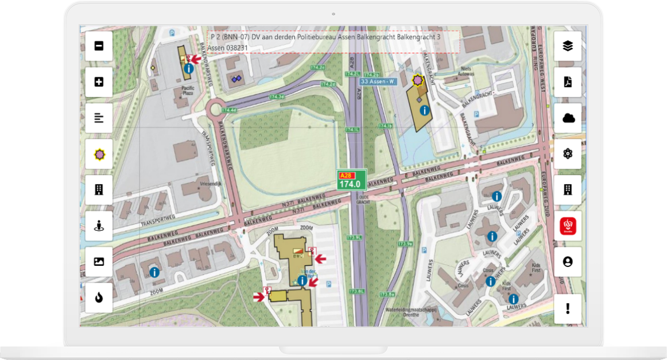Click the key symbol beside the BMC label
Image resolution: width=667 pixels, height=360 pixels.
pos(312,251)
